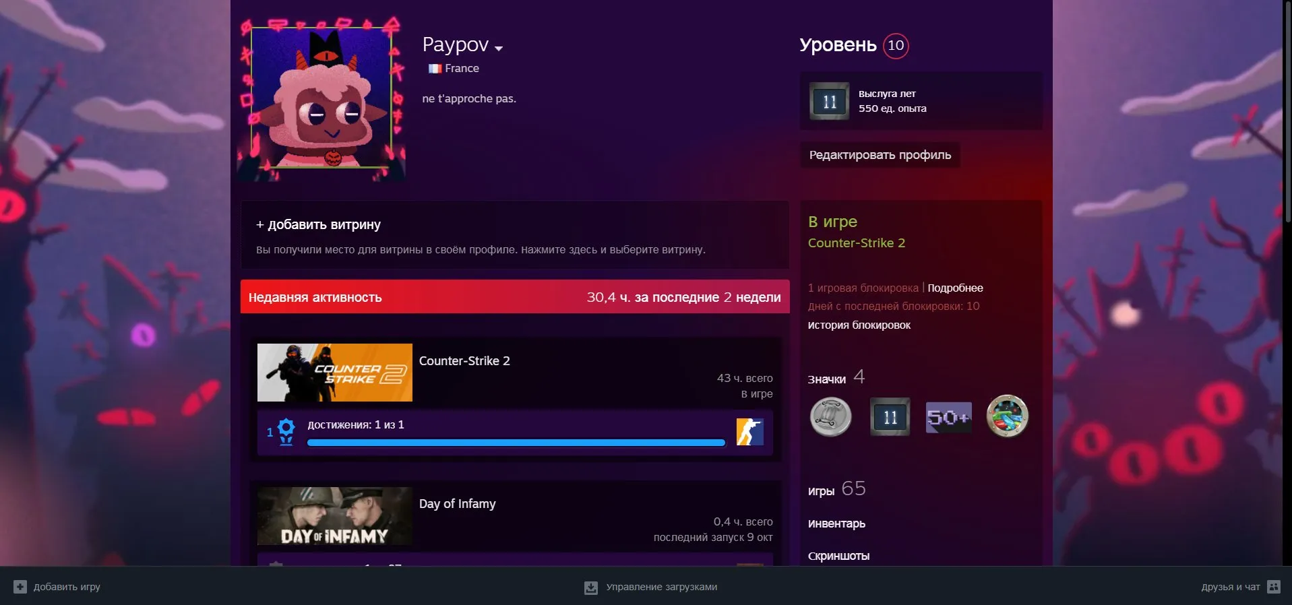Open the Day of Infamy game banner
1292x605 pixels.
(x=335, y=516)
